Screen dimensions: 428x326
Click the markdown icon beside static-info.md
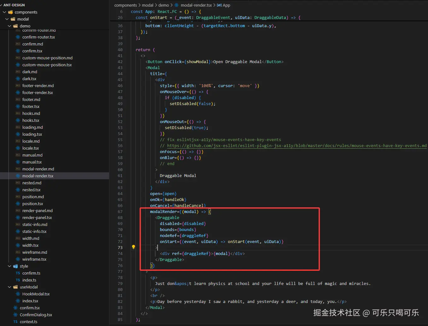tap(18, 224)
